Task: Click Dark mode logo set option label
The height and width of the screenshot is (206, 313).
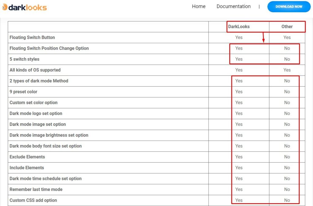Action: click(36, 114)
